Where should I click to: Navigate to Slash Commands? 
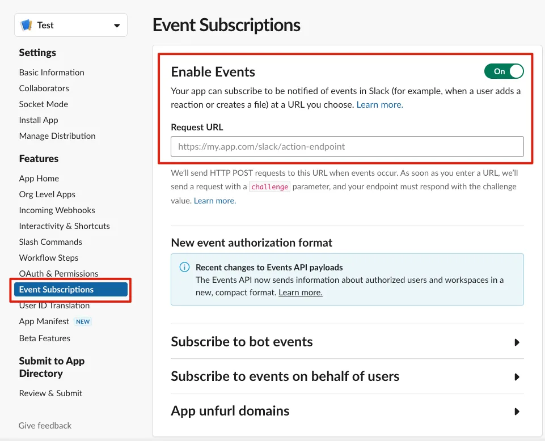point(50,242)
